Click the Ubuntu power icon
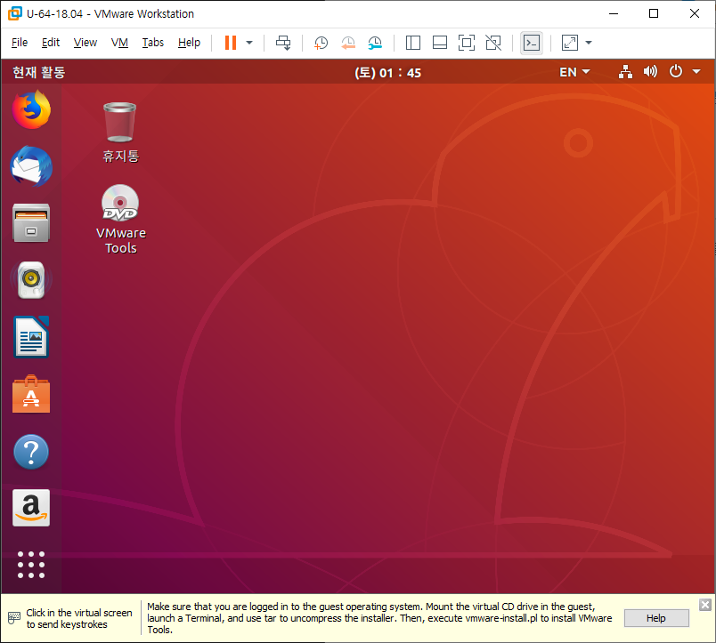 point(675,72)
